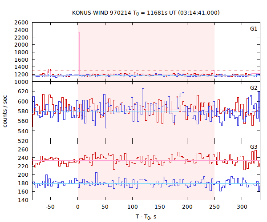Click the G1 y-axis value 1000
Viewport: 267px width, 222px height.
(x=21, y=82)
